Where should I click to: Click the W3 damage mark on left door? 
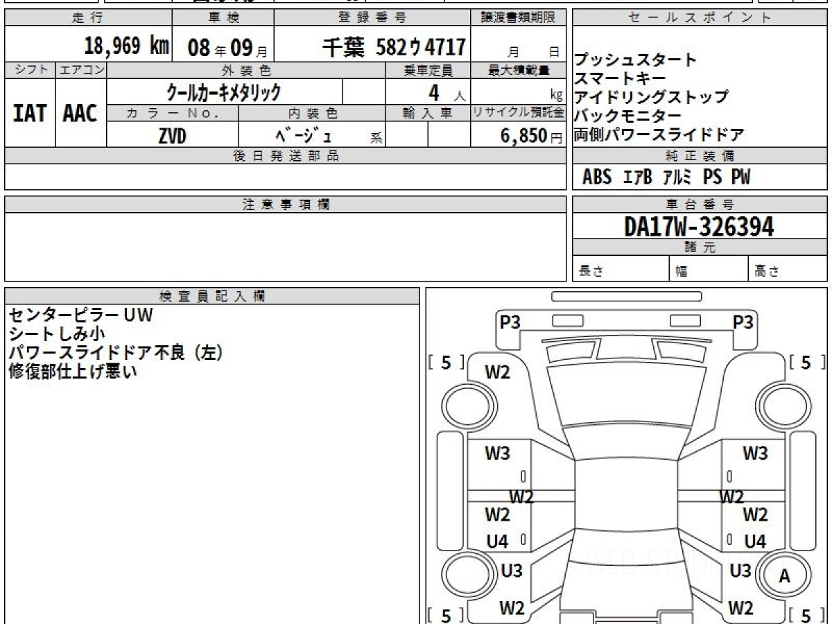pyautogui.click(x=497, y=453)
